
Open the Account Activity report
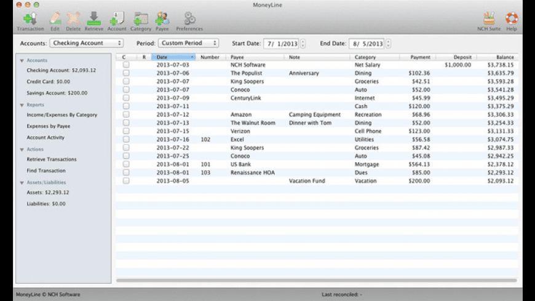pos(46,138)
